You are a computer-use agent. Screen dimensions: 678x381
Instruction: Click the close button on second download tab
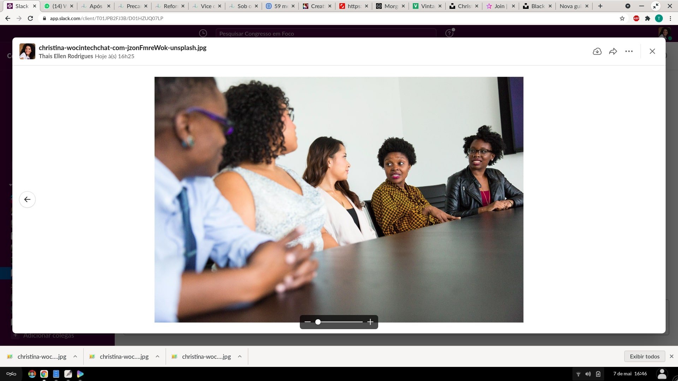click(x=158, y=356)
